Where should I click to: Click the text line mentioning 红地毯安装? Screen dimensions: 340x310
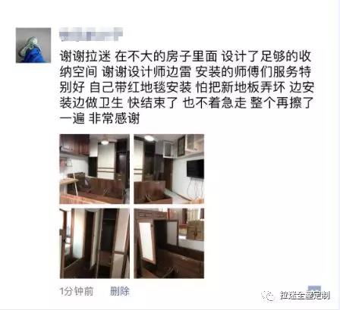pos(187,87)
